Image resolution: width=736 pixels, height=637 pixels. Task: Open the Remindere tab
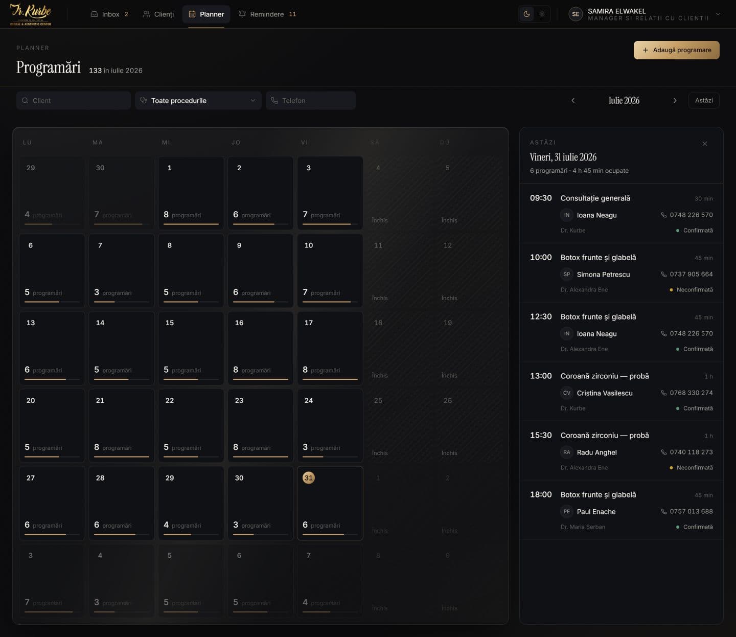(267, 14)
